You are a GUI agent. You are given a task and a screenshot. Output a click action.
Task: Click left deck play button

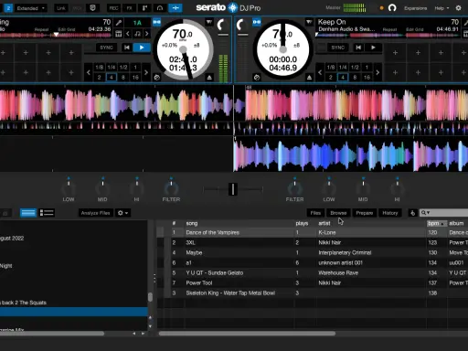[x=142, y=48]
